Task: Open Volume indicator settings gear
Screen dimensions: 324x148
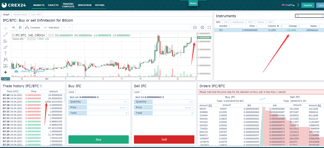Action: coord(32,39)
